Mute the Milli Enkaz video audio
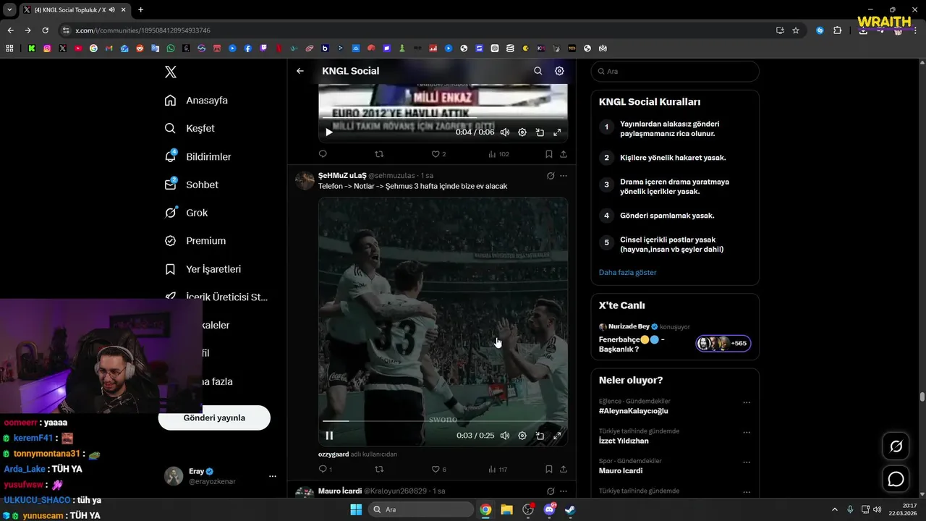The image size is (926, 521). click(x=505, y=132)
